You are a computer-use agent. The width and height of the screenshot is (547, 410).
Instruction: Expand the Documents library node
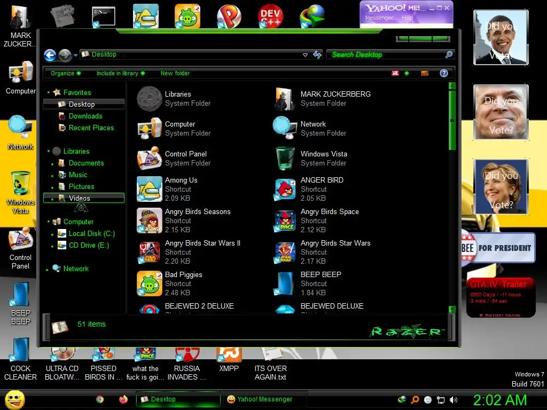click(x=52, y=164)
